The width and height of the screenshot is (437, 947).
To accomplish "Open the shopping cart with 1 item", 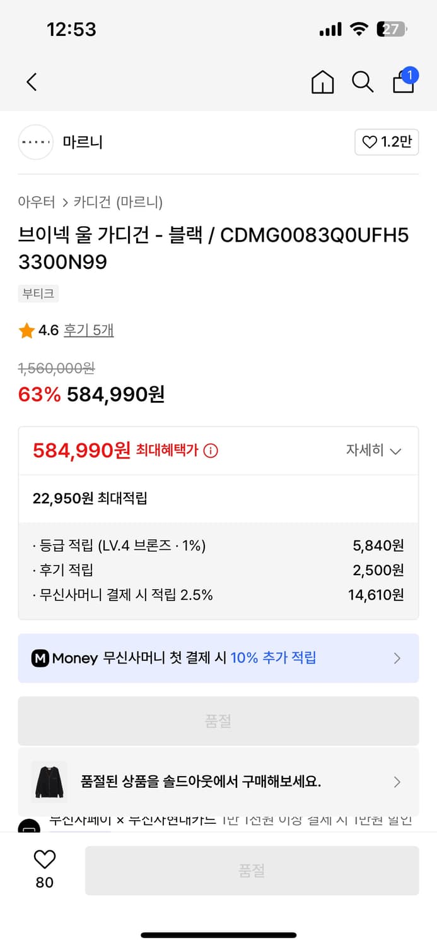I will coord(403,83).
